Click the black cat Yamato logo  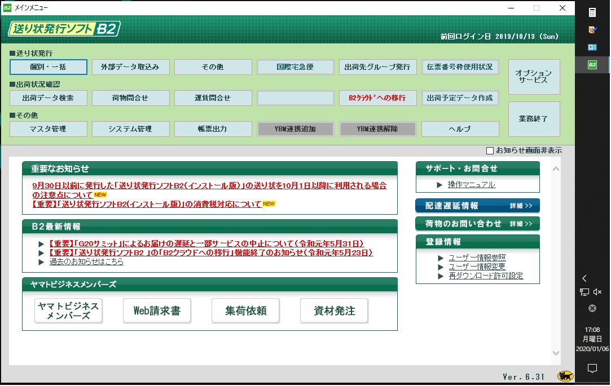click(x=565, y=376)
